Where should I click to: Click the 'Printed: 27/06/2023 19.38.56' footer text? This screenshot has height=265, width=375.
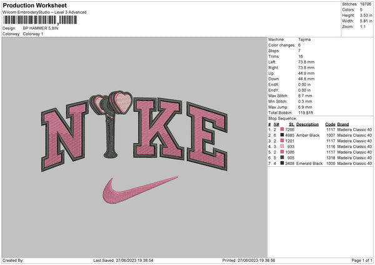coord(249,261)
